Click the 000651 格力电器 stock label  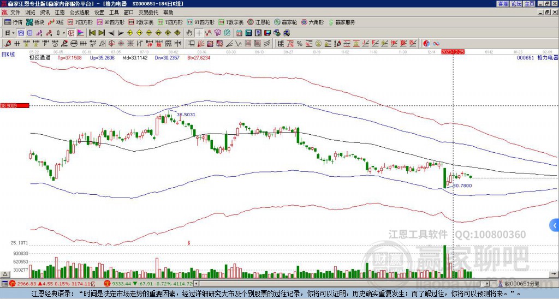pos(538,57)
